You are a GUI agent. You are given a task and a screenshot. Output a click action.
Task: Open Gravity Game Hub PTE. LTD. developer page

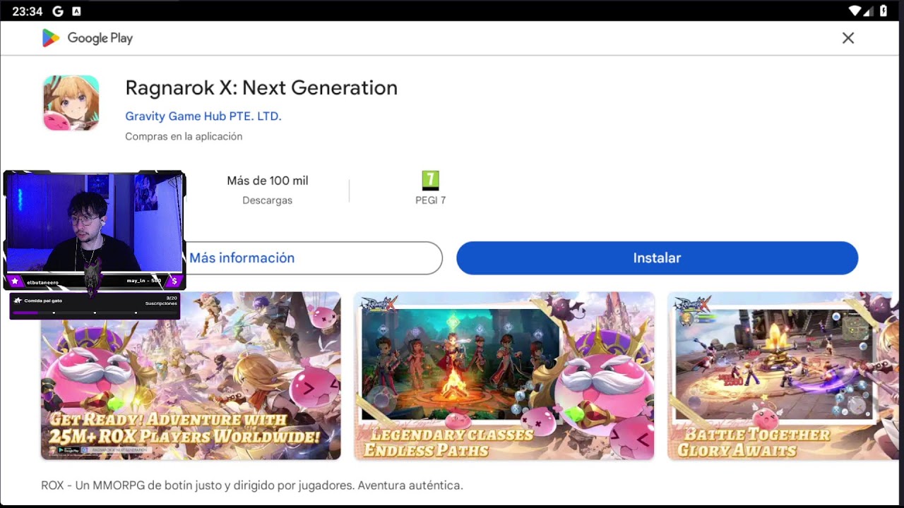coord(203,116)
